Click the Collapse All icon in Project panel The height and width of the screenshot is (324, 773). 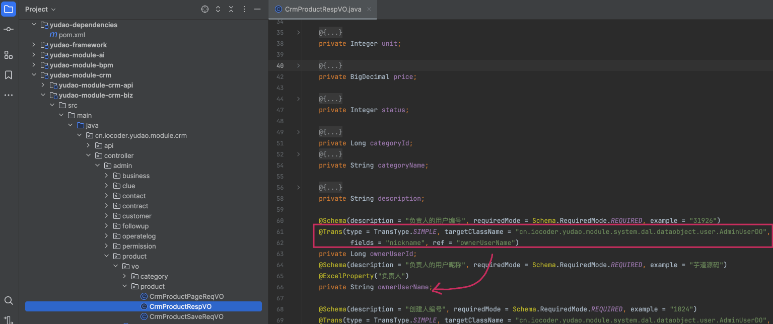click(x=231, y=9)
